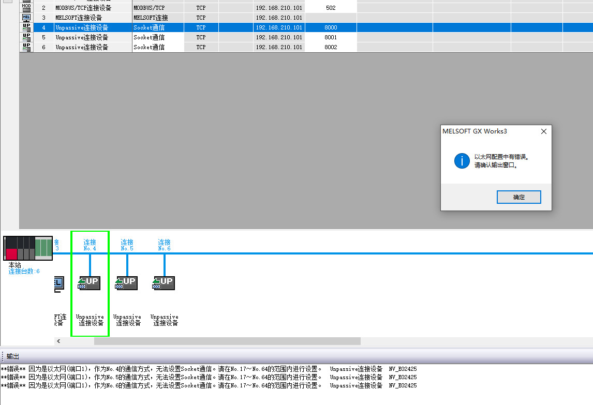Select the error line about No.6
This screenshot has height=405, width=593.
click(x=207, y=385)
